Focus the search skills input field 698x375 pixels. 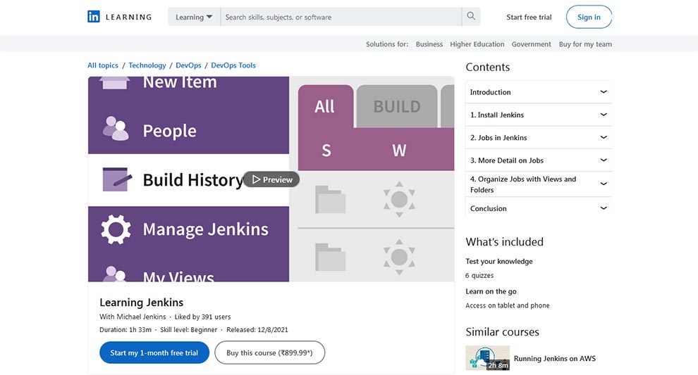341,17
